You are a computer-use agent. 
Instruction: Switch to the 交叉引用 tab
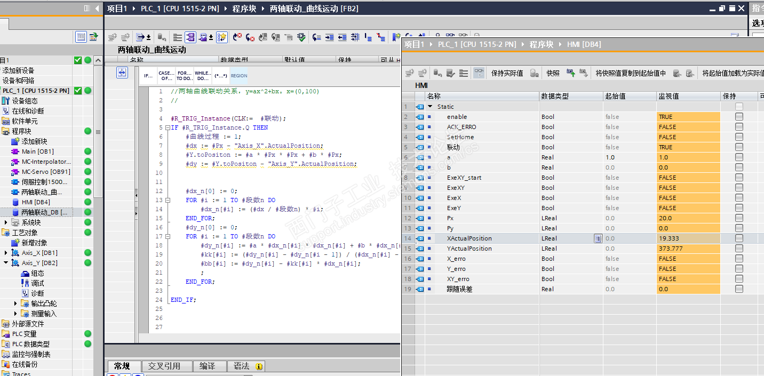(x=164, y=366)
